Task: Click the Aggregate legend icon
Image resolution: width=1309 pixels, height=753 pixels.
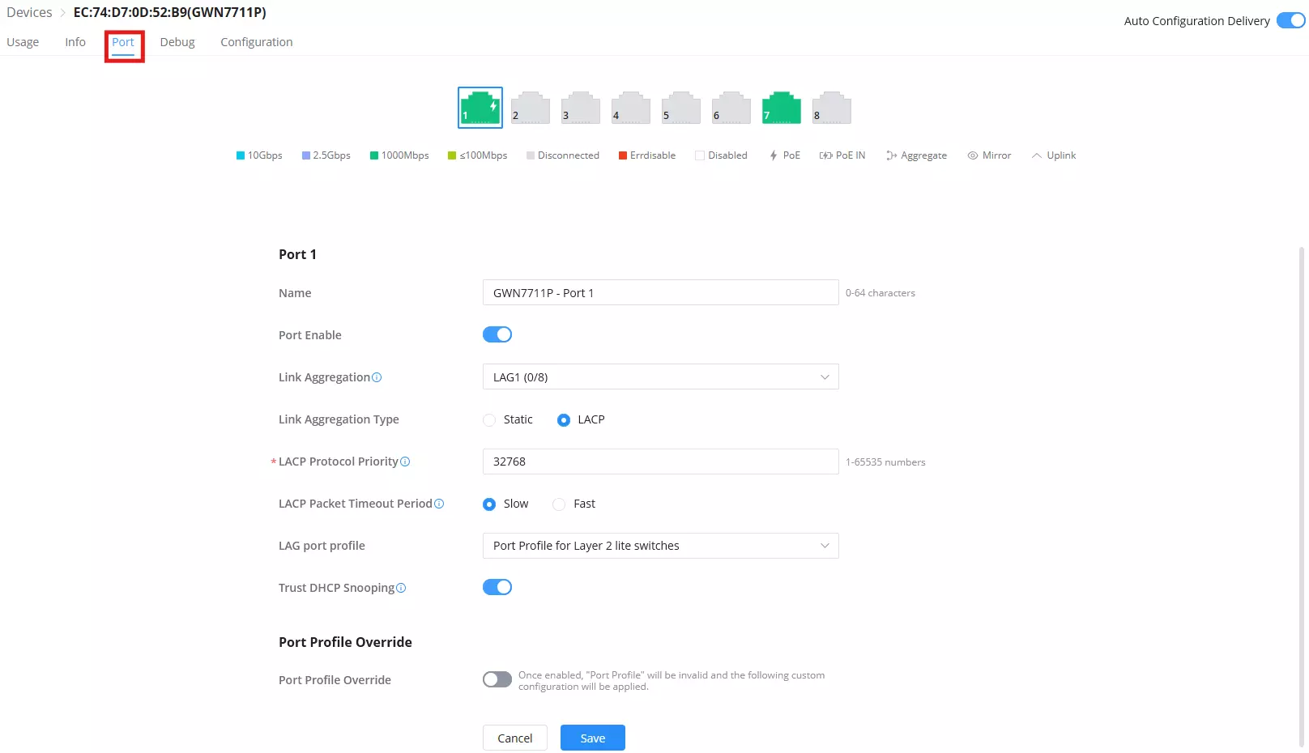Action: [x=891, y=155]
